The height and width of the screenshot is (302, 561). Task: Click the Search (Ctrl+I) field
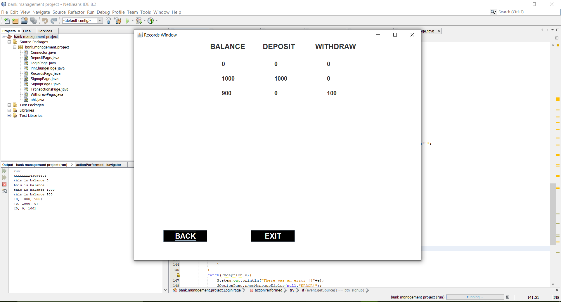tap(528, 12)
